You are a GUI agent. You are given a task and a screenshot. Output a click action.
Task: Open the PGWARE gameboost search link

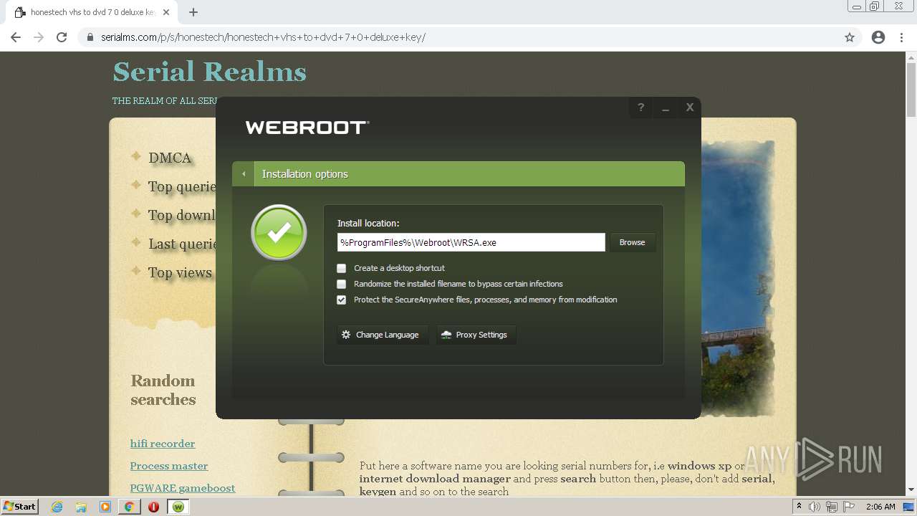[183, 488]
